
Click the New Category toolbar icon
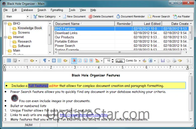click(x=35, y=17)
